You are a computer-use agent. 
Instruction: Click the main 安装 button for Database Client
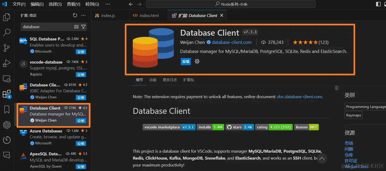(186, 61)
